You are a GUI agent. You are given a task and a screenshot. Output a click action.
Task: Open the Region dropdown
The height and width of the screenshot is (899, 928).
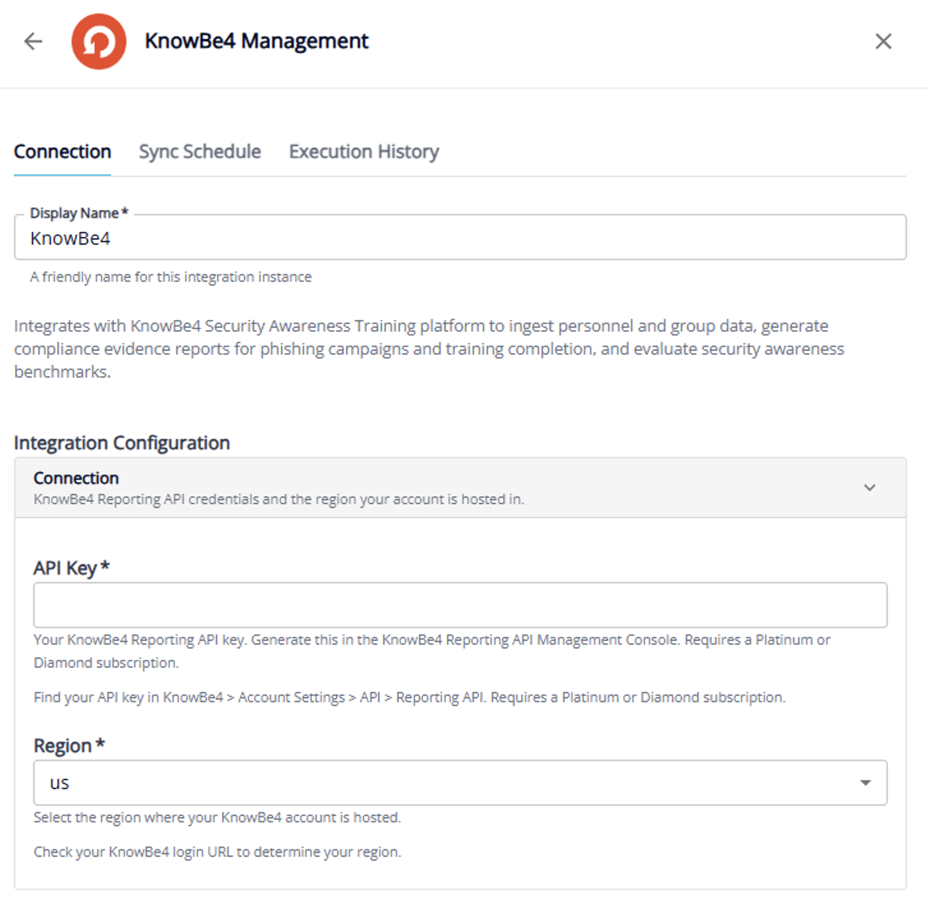click(x=460, y=783)
